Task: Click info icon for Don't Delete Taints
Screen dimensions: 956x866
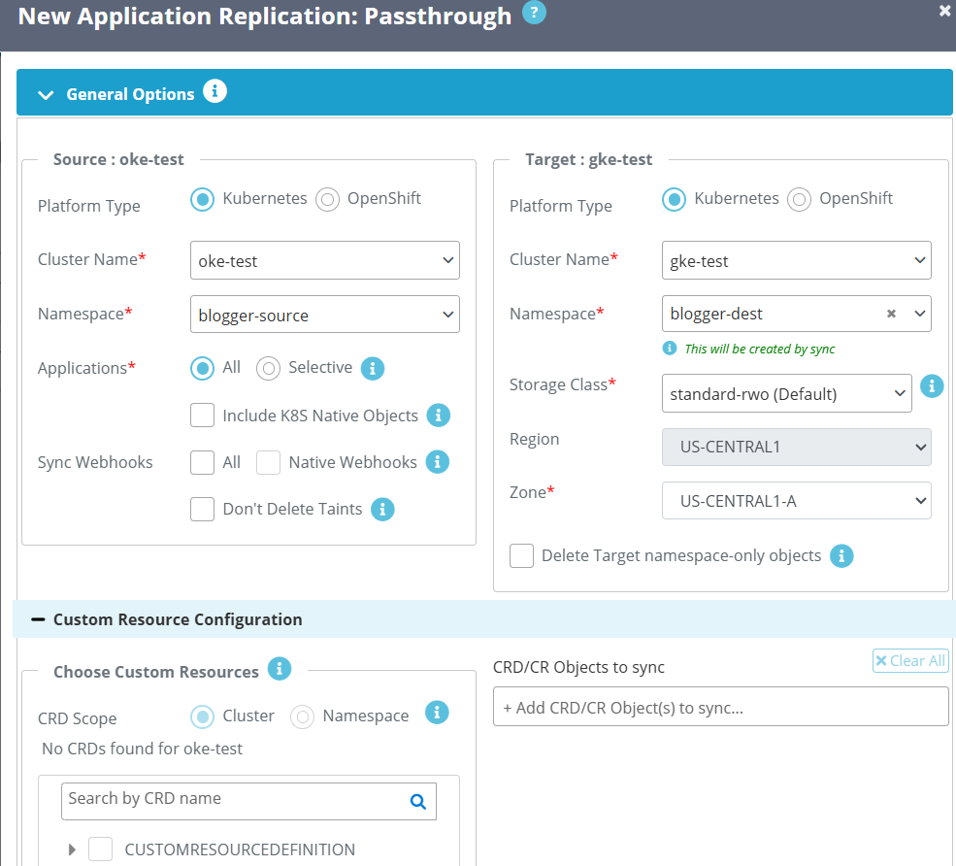Action: pos(383,510)
